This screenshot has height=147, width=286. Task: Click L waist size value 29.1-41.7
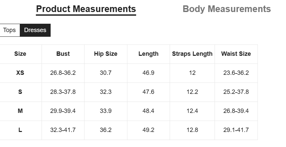[236, 130]
